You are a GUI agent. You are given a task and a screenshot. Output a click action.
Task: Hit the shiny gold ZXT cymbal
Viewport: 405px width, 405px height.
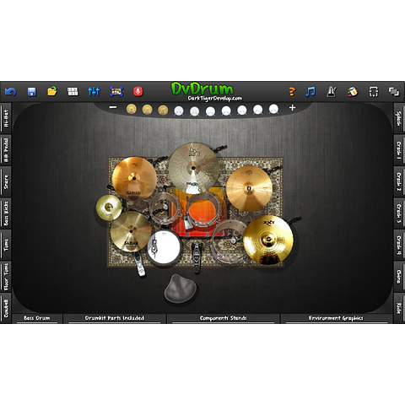(268, 240)
